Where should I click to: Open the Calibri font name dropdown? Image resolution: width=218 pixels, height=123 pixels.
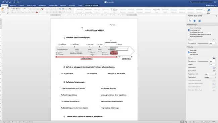(x=17, y=9)
